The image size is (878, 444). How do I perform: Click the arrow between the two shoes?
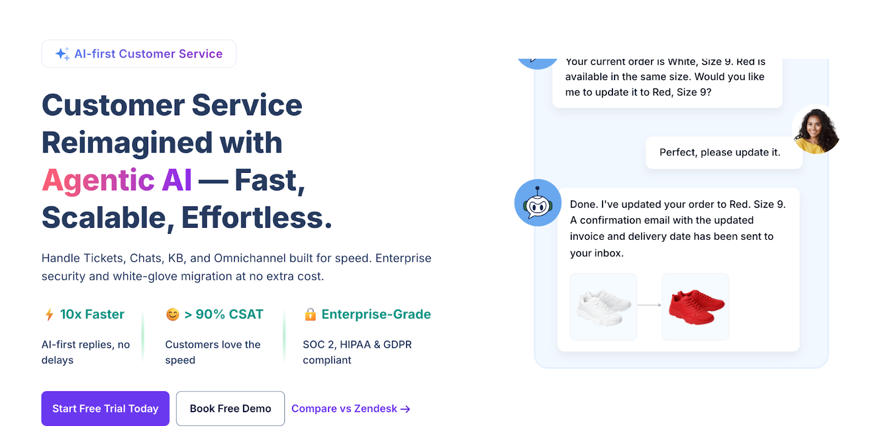tap(650, 305)
